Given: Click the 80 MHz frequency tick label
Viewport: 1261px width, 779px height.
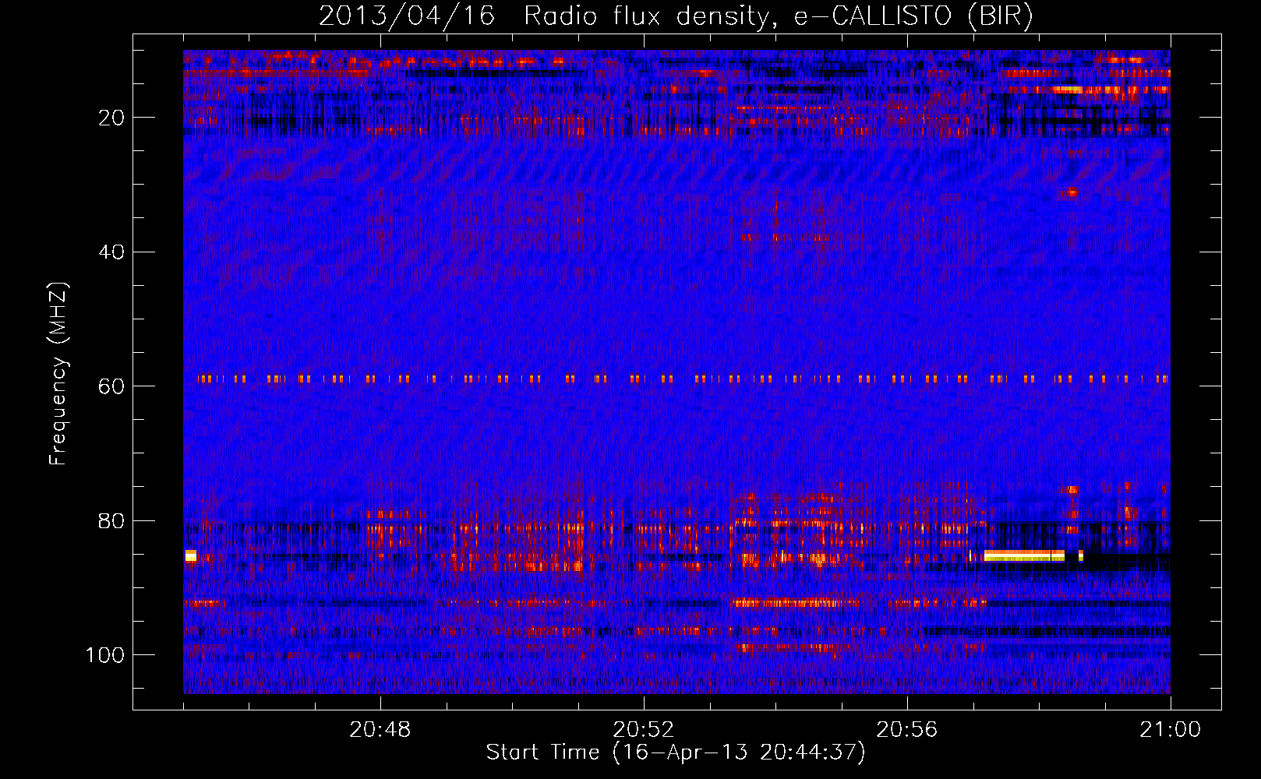Looking at the screenshot, I should pyautogui.click(x=112, y=520).
